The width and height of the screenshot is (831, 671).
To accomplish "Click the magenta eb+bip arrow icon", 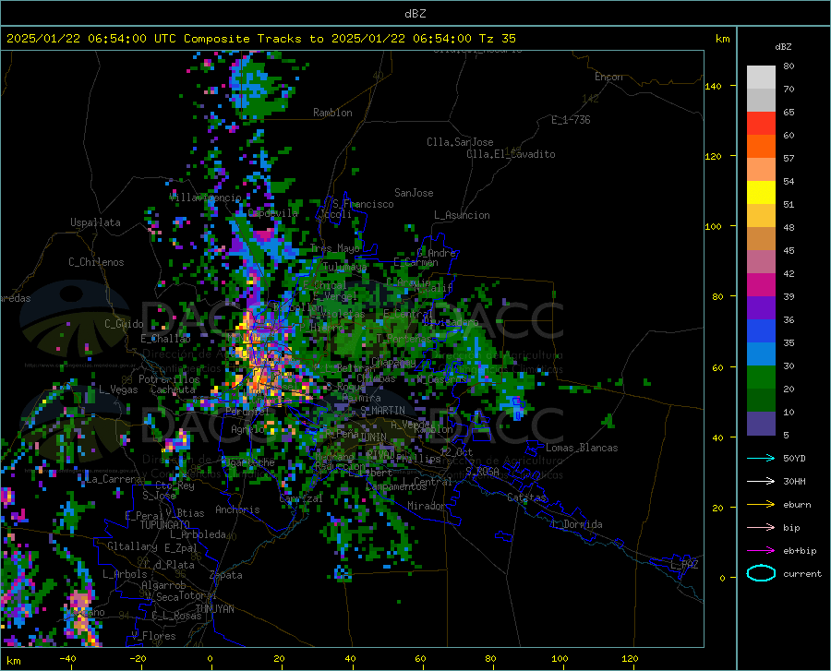I will pos(761,551).
